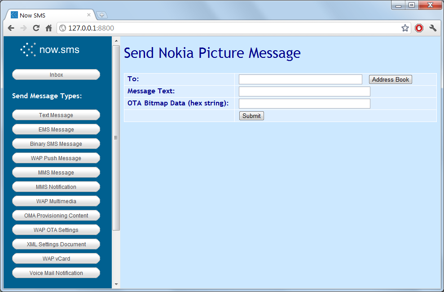Open OMA Provisioning Content
Image resolution: width=444 pixels, height=292 pixels.
(x=56, y=216)
